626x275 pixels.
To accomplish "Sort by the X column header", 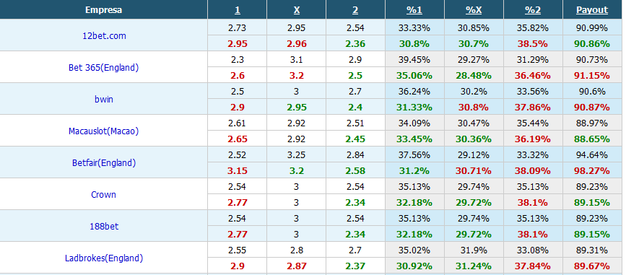I will coord(296,10).
